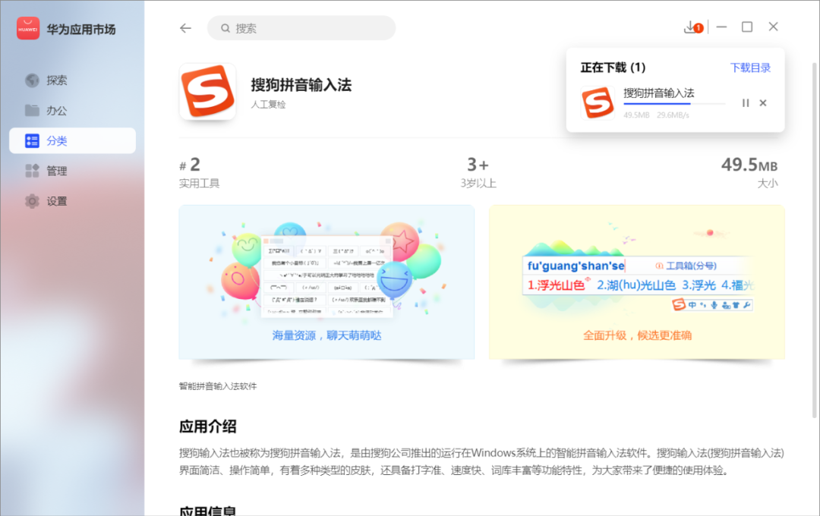The image size is (820, 516).
Task: Click the 搜狗拼音输入法 app title
Action: (301, 85)
